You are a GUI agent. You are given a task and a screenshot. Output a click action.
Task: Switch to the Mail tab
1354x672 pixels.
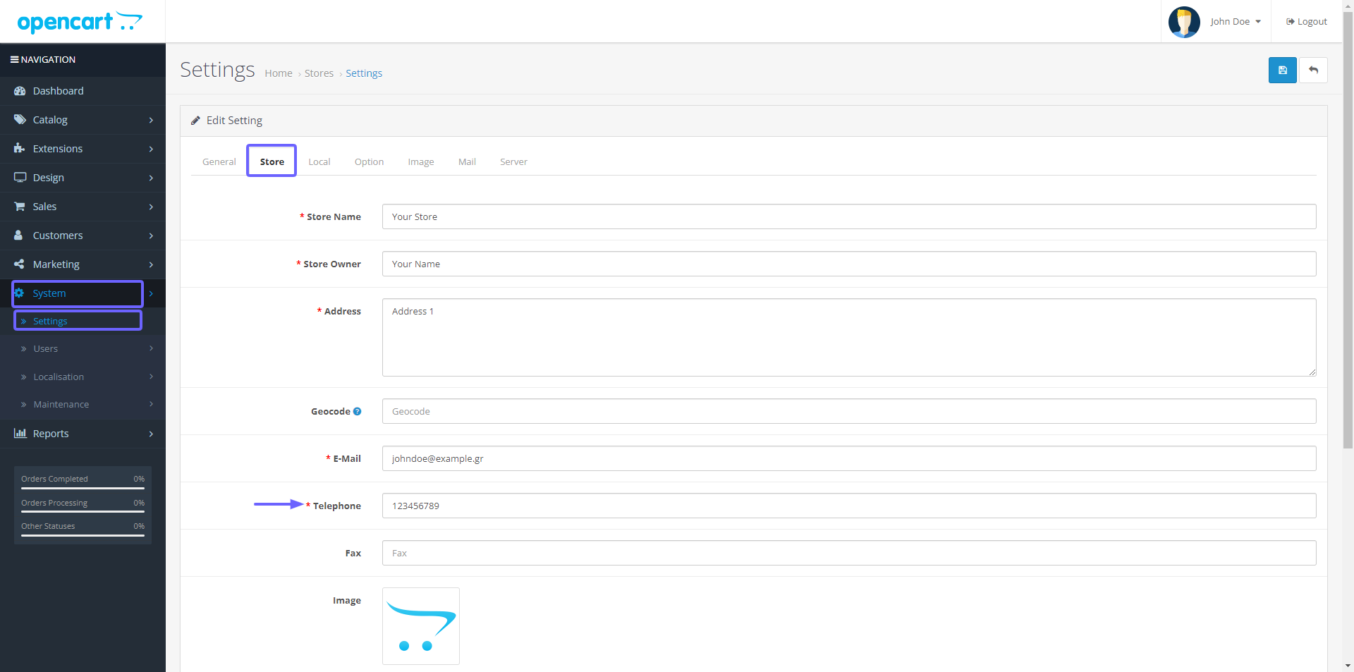(467, 161)
